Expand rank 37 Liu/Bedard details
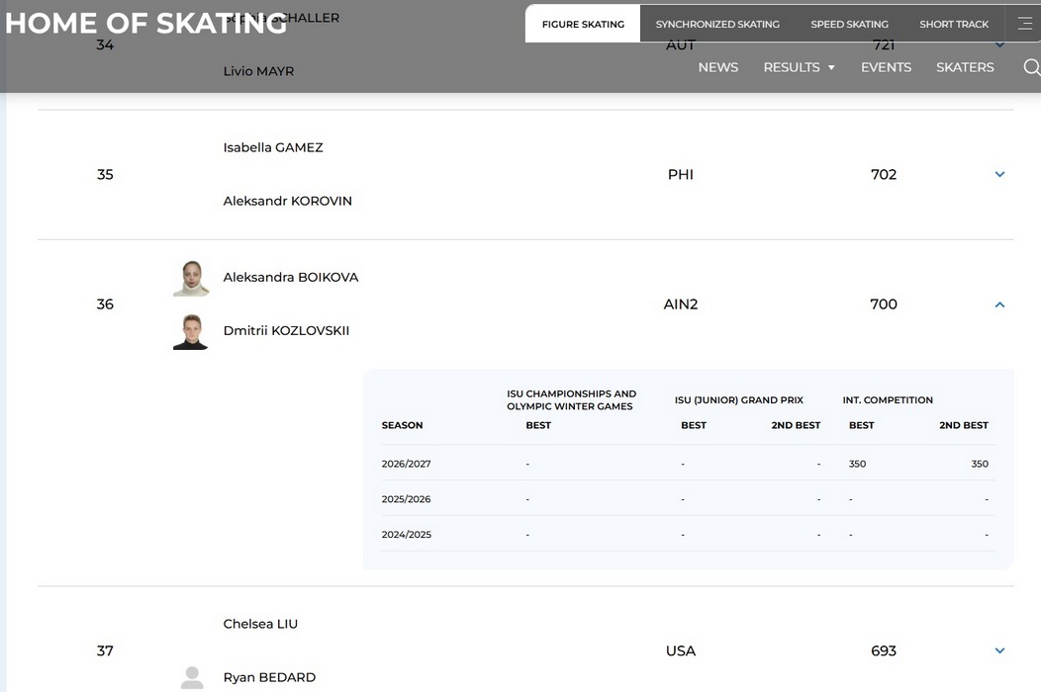The width and height of the screenshot is (1041, 692). (x=999, y=650)
